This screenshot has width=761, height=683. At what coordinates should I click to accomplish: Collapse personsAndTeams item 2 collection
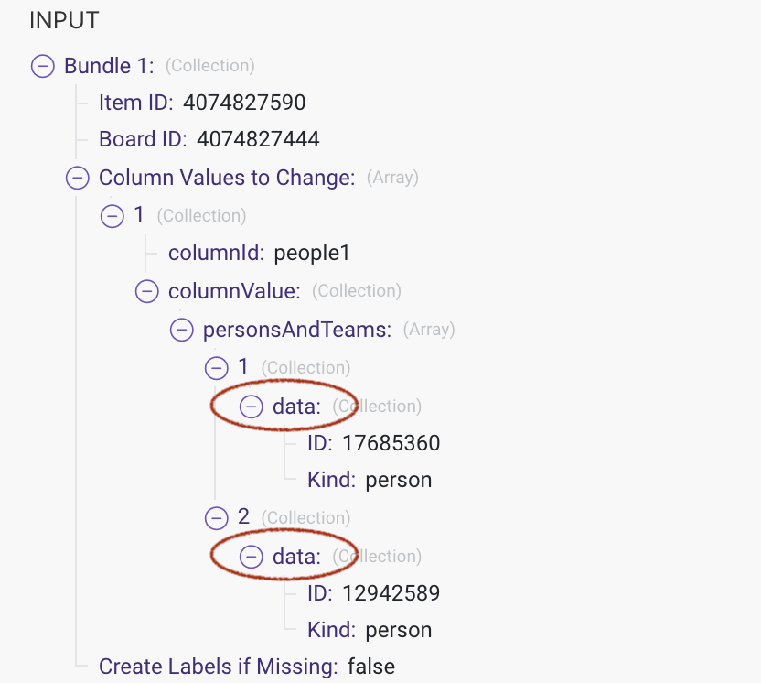(217, 518)
